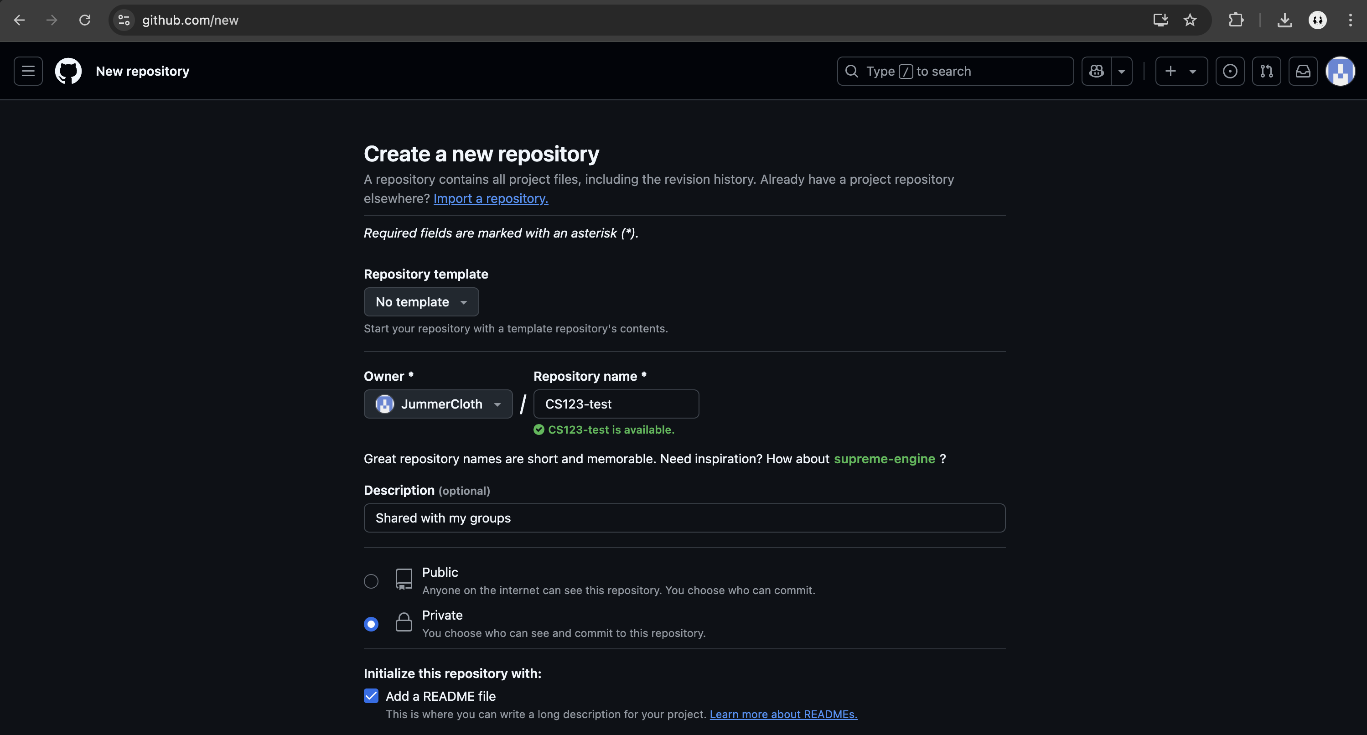The height and width of the screenshot is (735, 1367).
Task: Click the browser forward arrow
Action: tap(52, 20)
